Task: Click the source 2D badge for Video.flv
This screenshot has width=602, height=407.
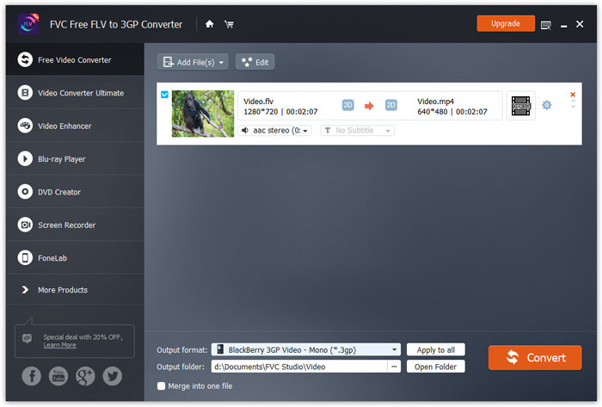Action: tap(347, 105)
